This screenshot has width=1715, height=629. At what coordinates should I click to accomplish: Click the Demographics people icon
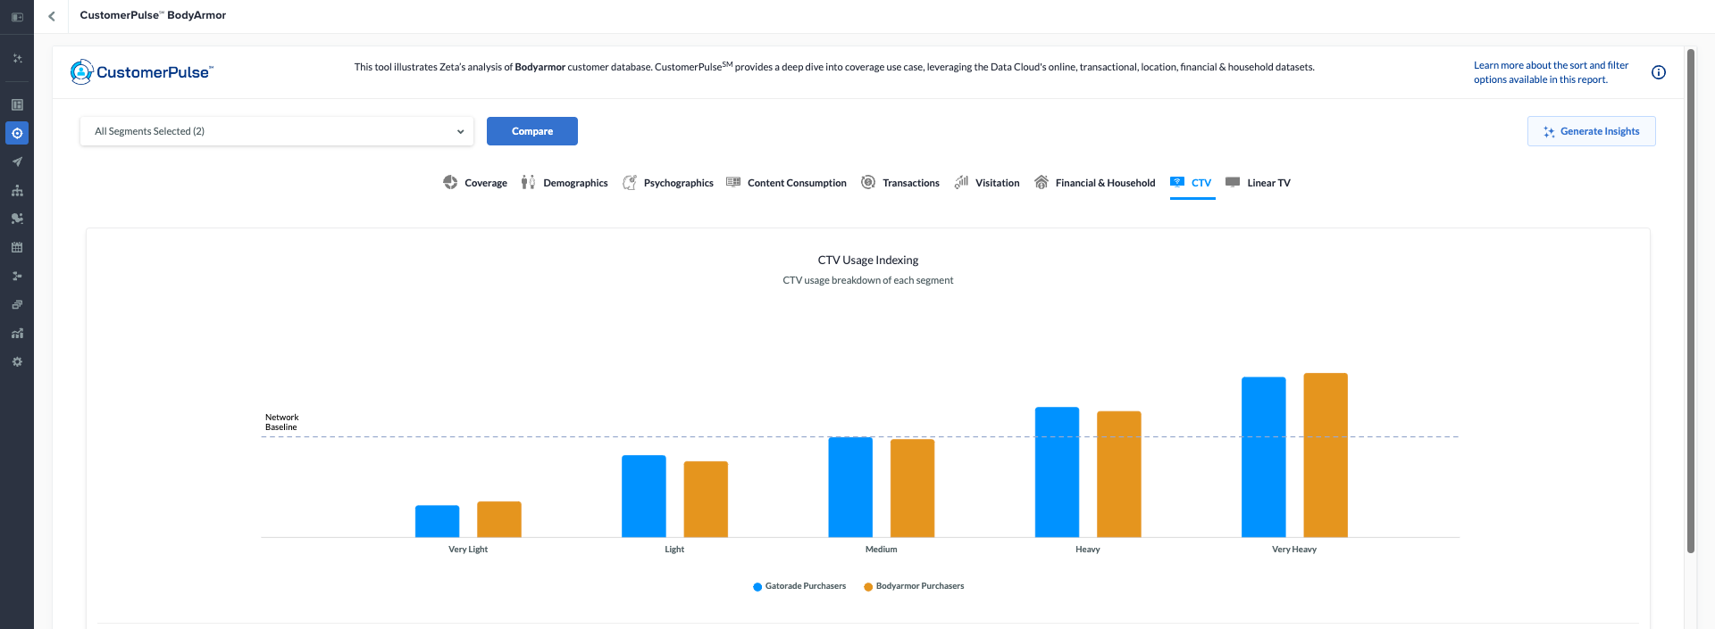pyautogui.click(x=528, y=182)
